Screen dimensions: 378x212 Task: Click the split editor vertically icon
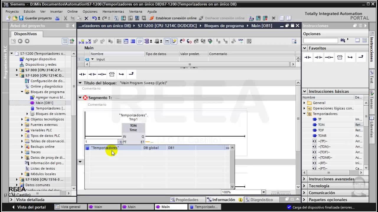coord(289,18)
